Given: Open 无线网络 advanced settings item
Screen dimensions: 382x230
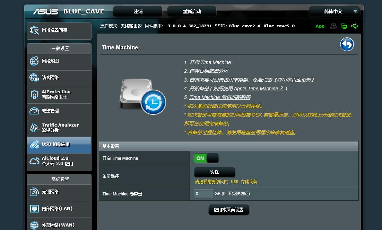Looking at the screenshot, I should tap(59, 192).
